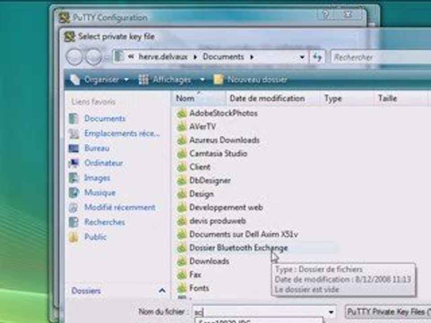Screen dimensions: 431x323
Task: Click Documents in the address breadcrumb
Action: (223, 57)
